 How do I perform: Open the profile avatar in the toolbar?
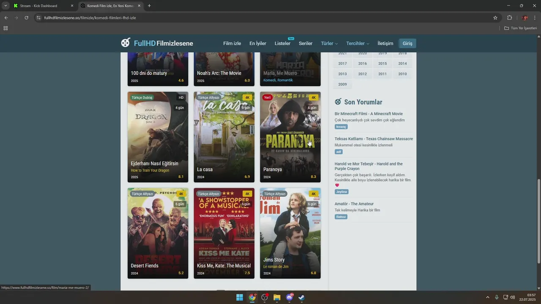coord(525,18)
